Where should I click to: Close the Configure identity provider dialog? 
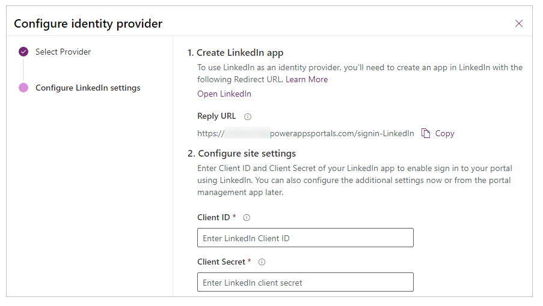coord(518,23)
